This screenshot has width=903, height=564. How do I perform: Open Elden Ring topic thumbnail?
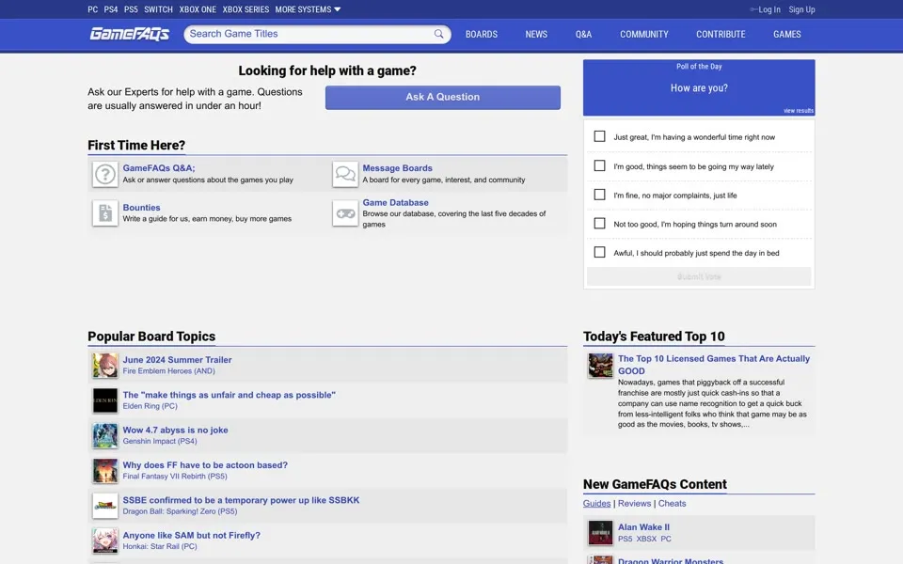[x=104, y=400]
